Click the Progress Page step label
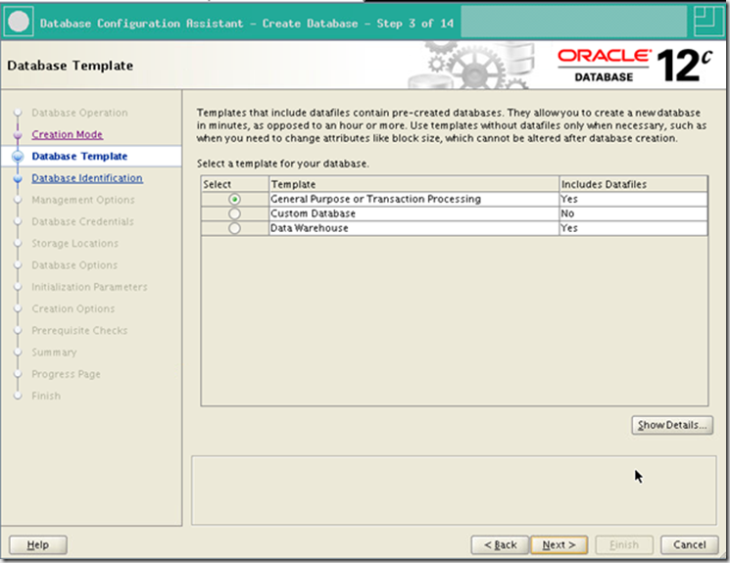The image size is (730, 563). pos(66,374)
